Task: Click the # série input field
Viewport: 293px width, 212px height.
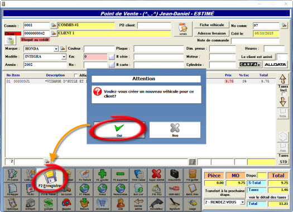Action: 158,56
